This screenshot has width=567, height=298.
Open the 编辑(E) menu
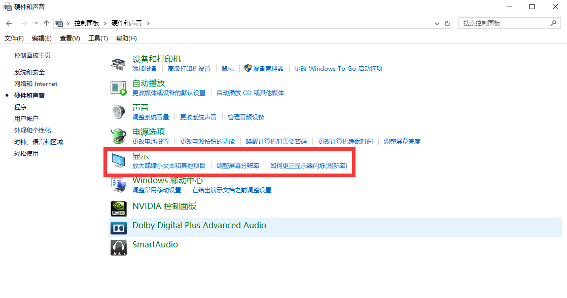click(x=42, y=38)
